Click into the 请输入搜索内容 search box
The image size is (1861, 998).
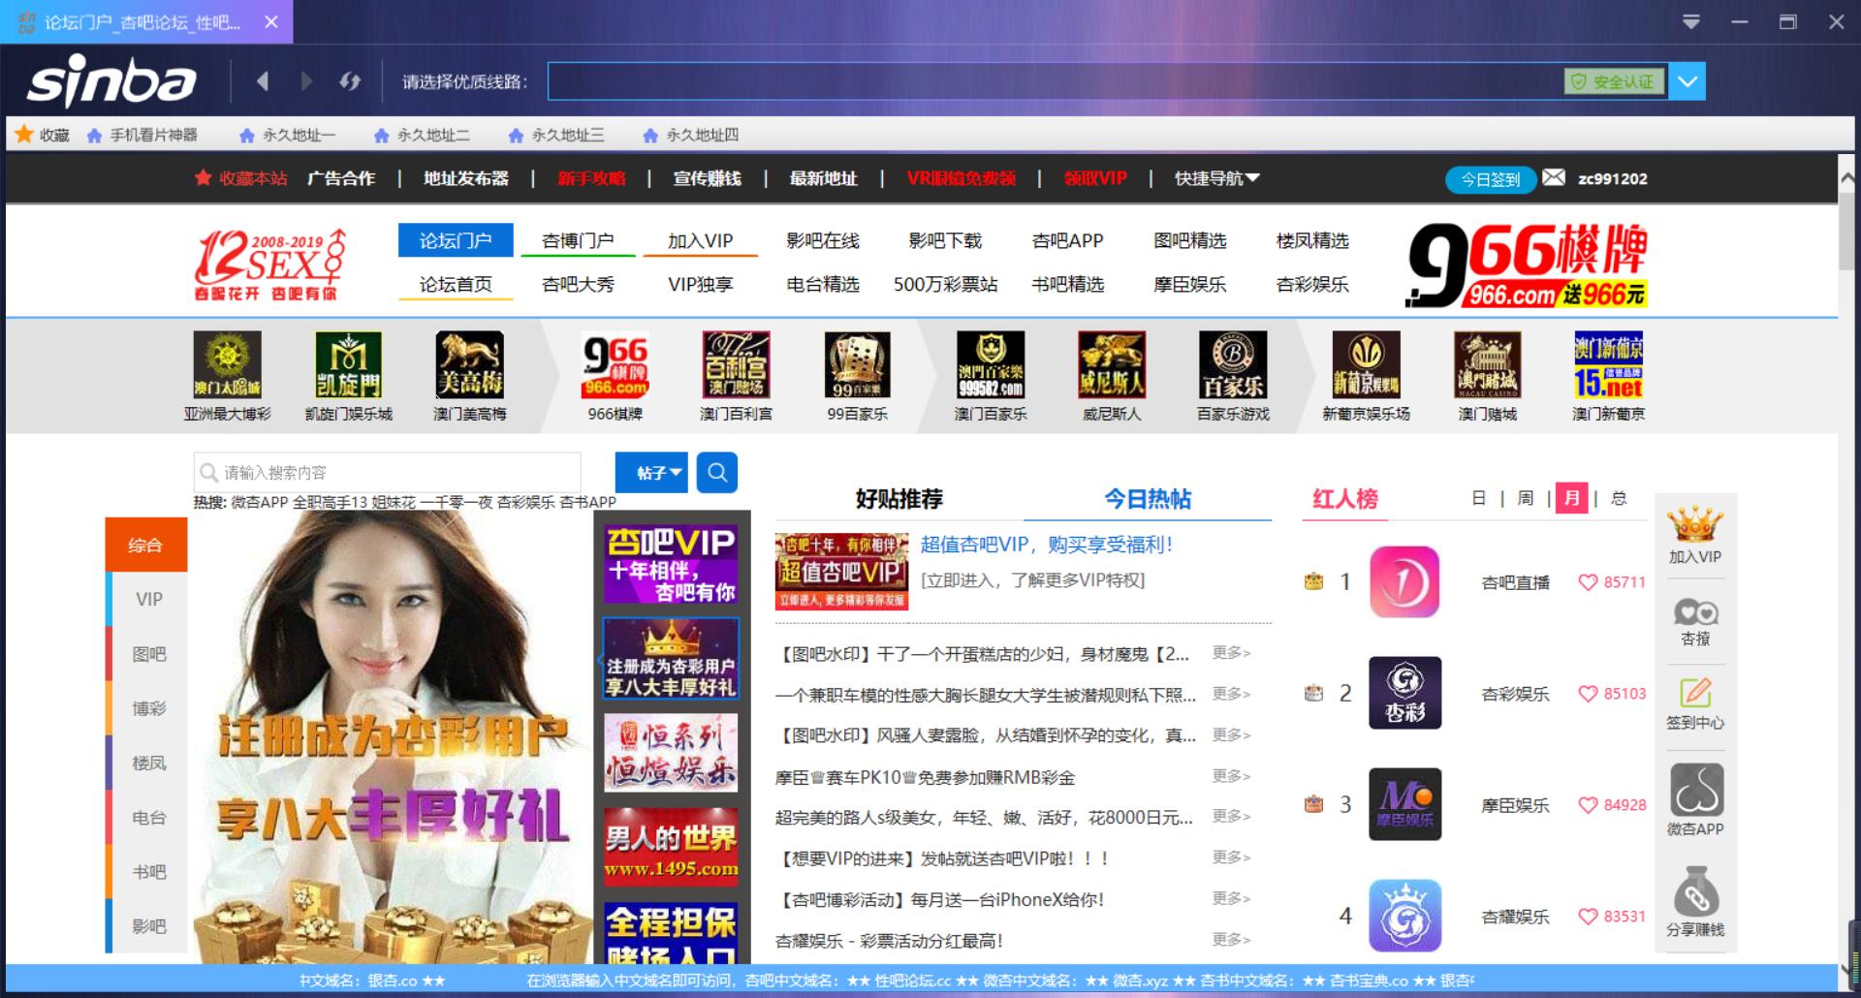(388, 473)
